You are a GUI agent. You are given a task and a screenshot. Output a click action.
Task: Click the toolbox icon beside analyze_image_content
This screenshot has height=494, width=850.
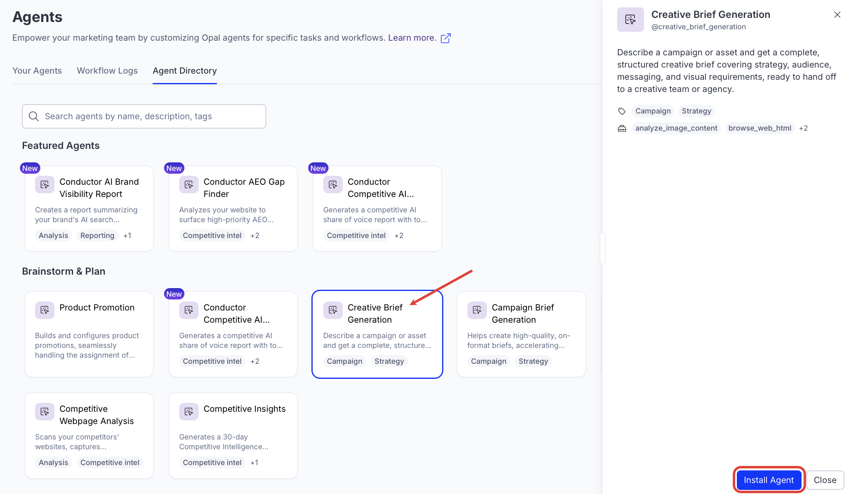pyautogui.click(x=622, y=128)
